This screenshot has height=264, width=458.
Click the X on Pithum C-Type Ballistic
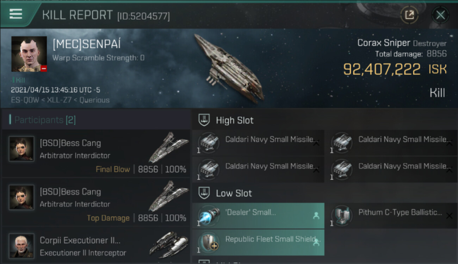[449, 216]
